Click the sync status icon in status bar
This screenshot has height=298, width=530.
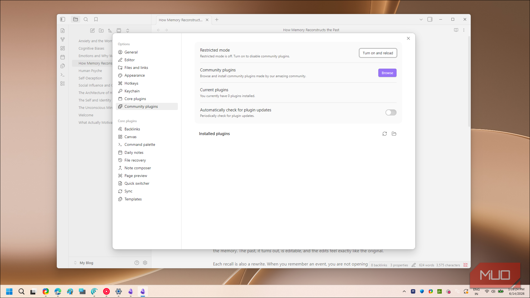point(465,265)
